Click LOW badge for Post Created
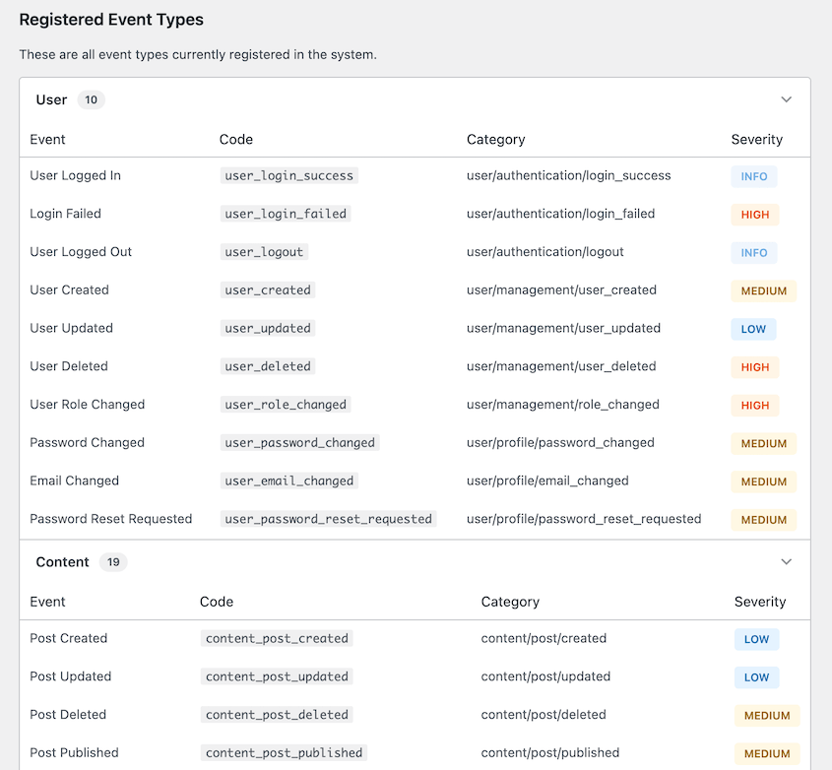The image size is (832, 770). click(x=756, y=639)
